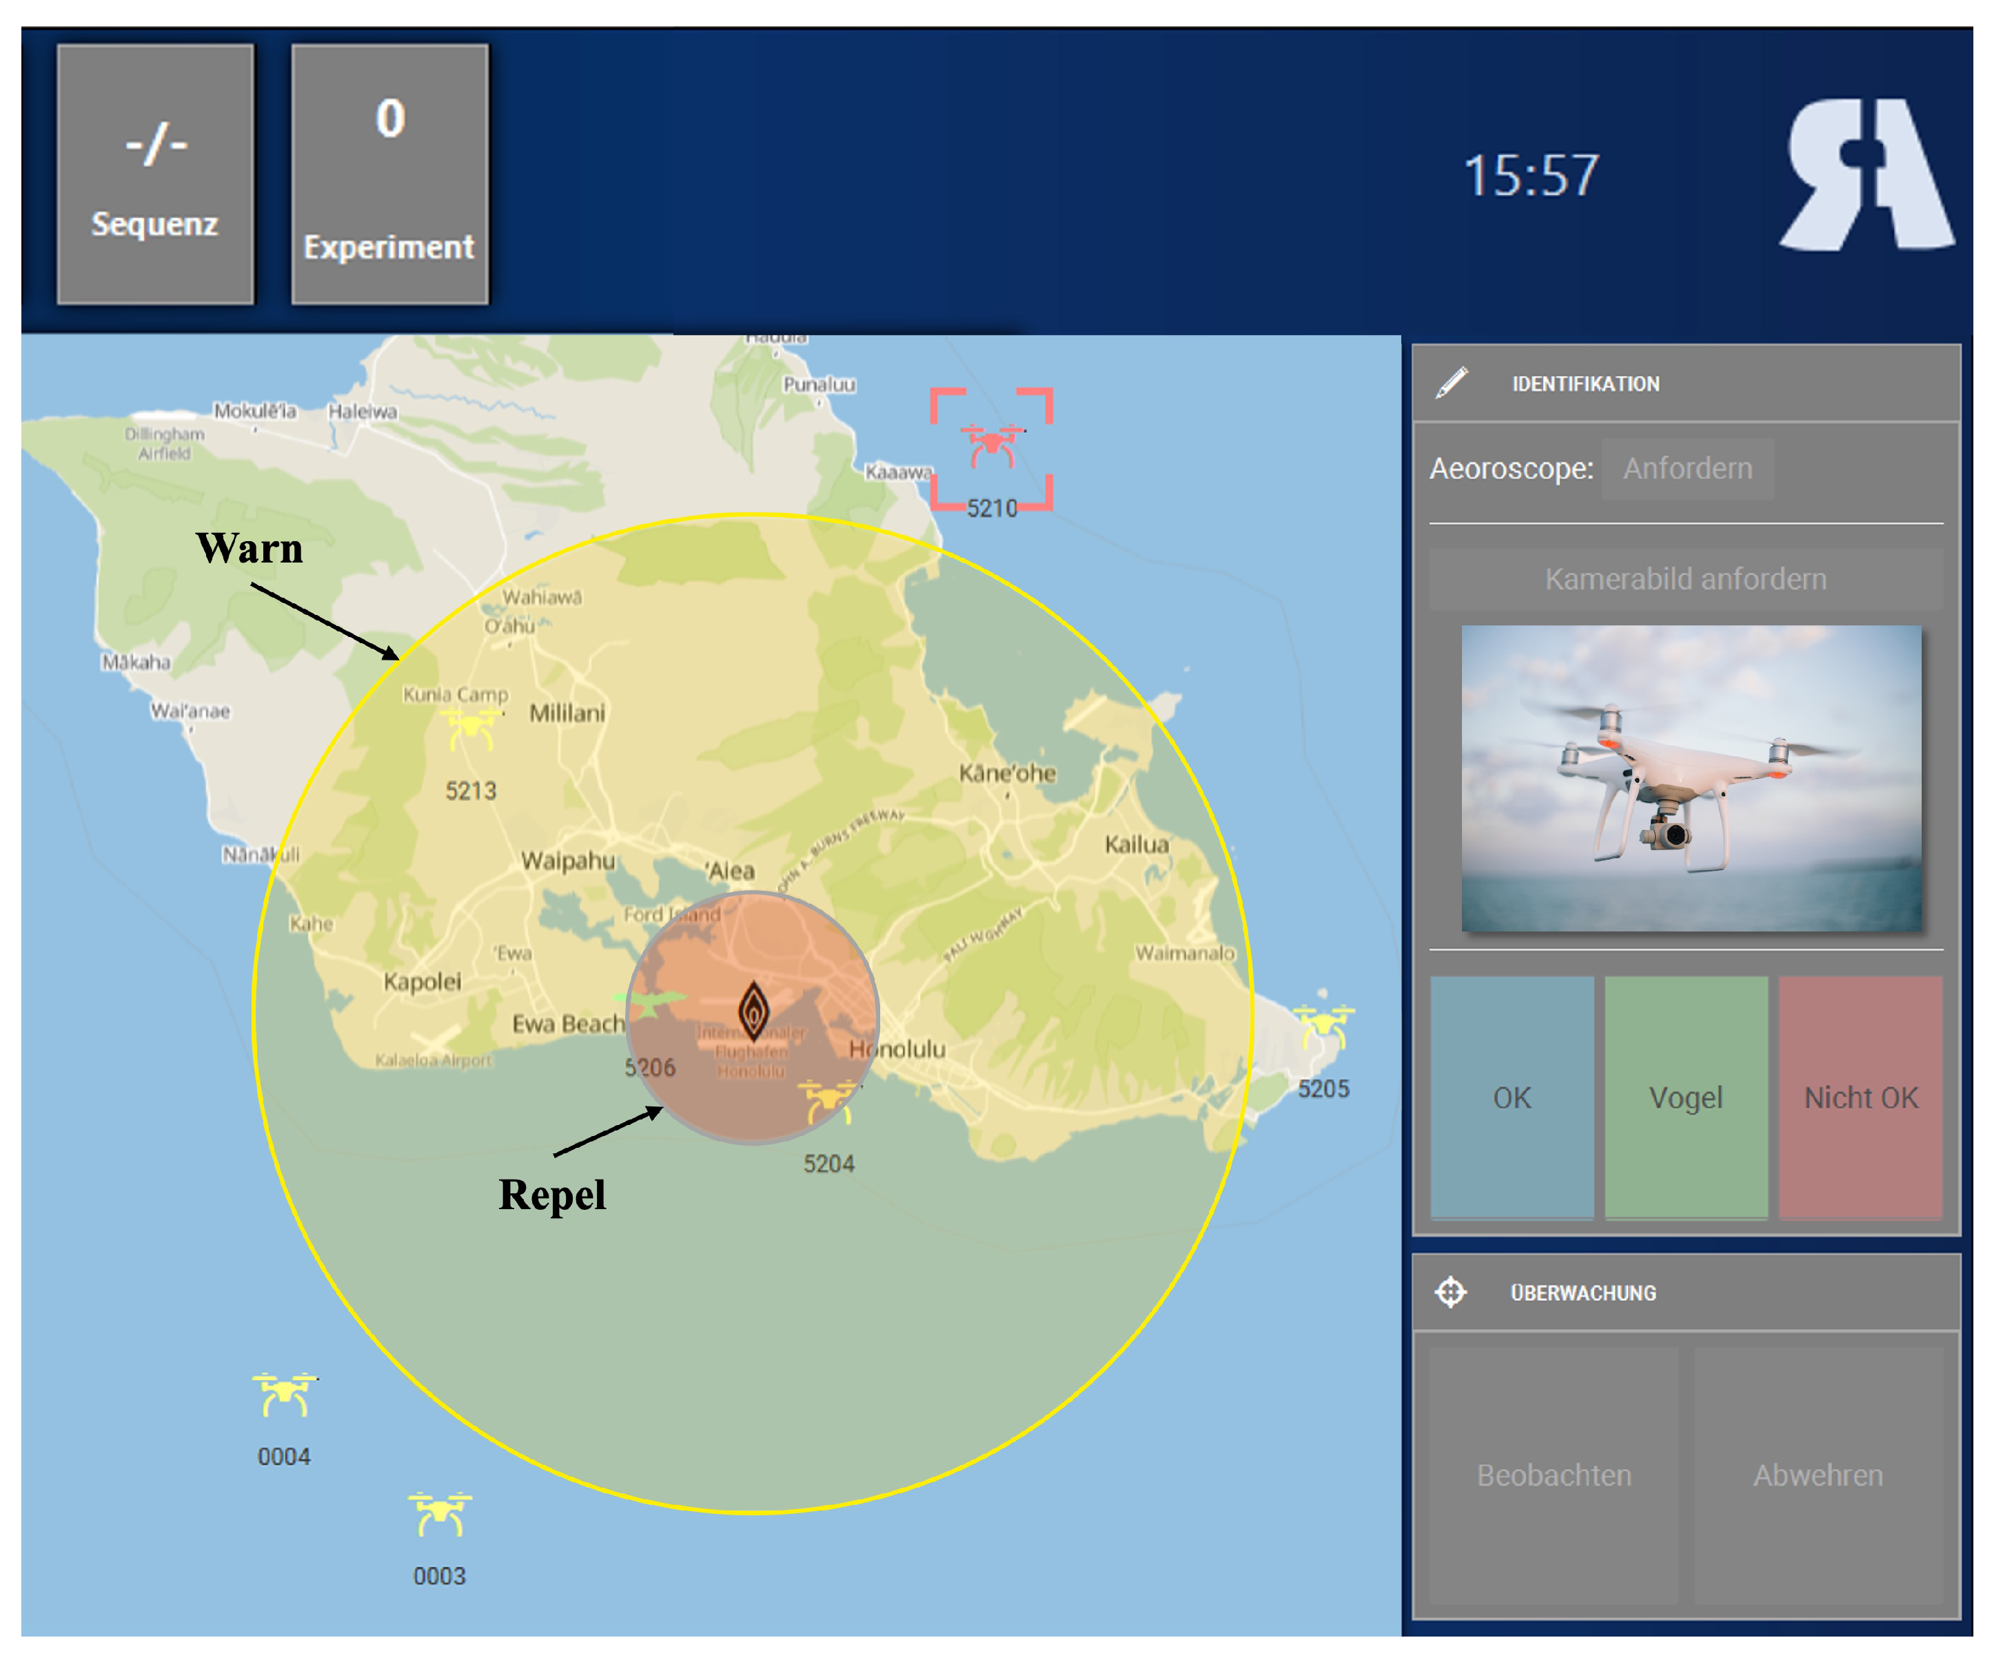Click the protected asset marker in red zone
2003x1660 pixels.
(753, 1011)
